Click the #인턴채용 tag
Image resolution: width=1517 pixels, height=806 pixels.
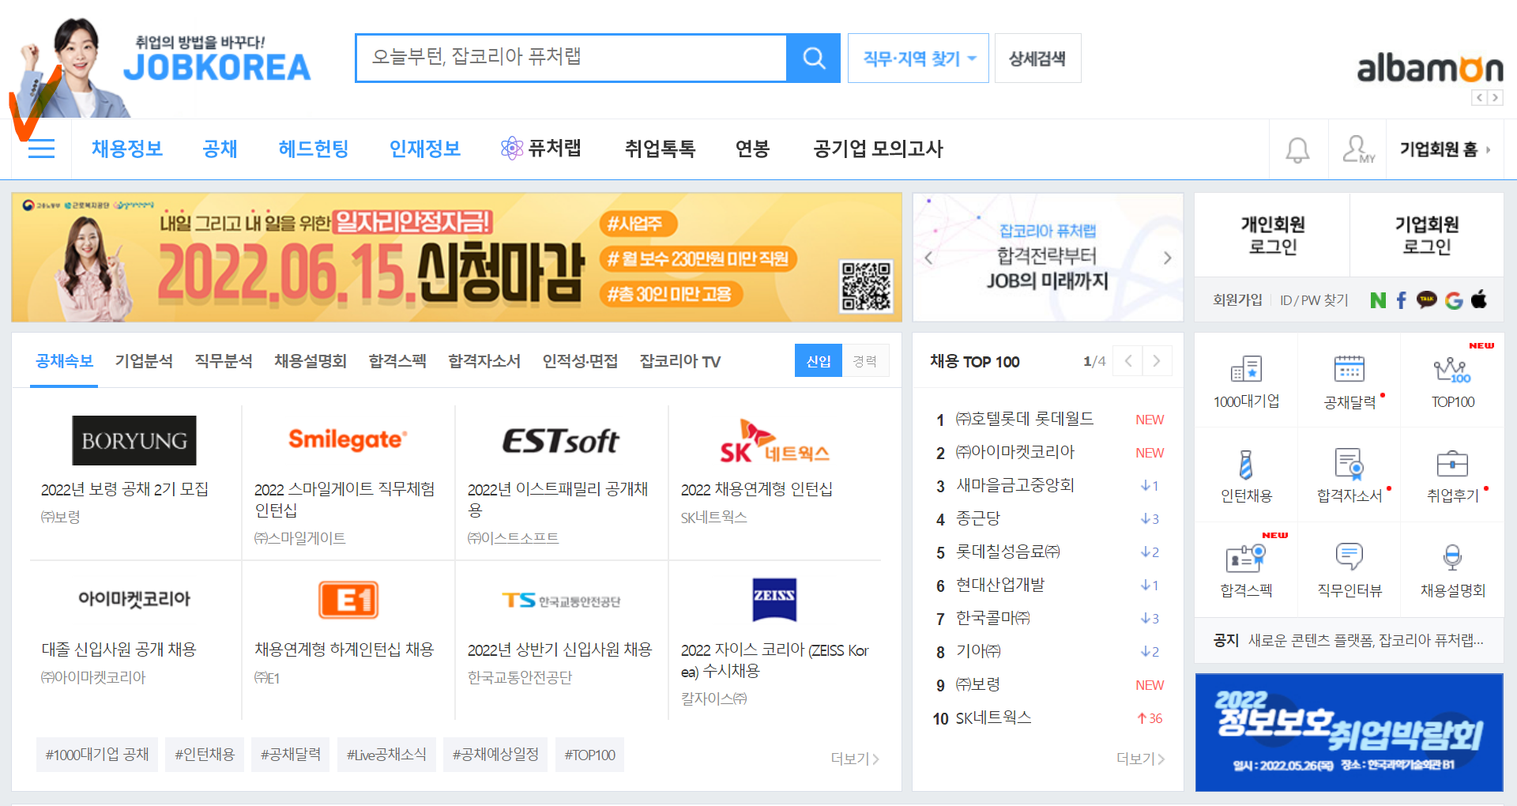coord(205,755)
